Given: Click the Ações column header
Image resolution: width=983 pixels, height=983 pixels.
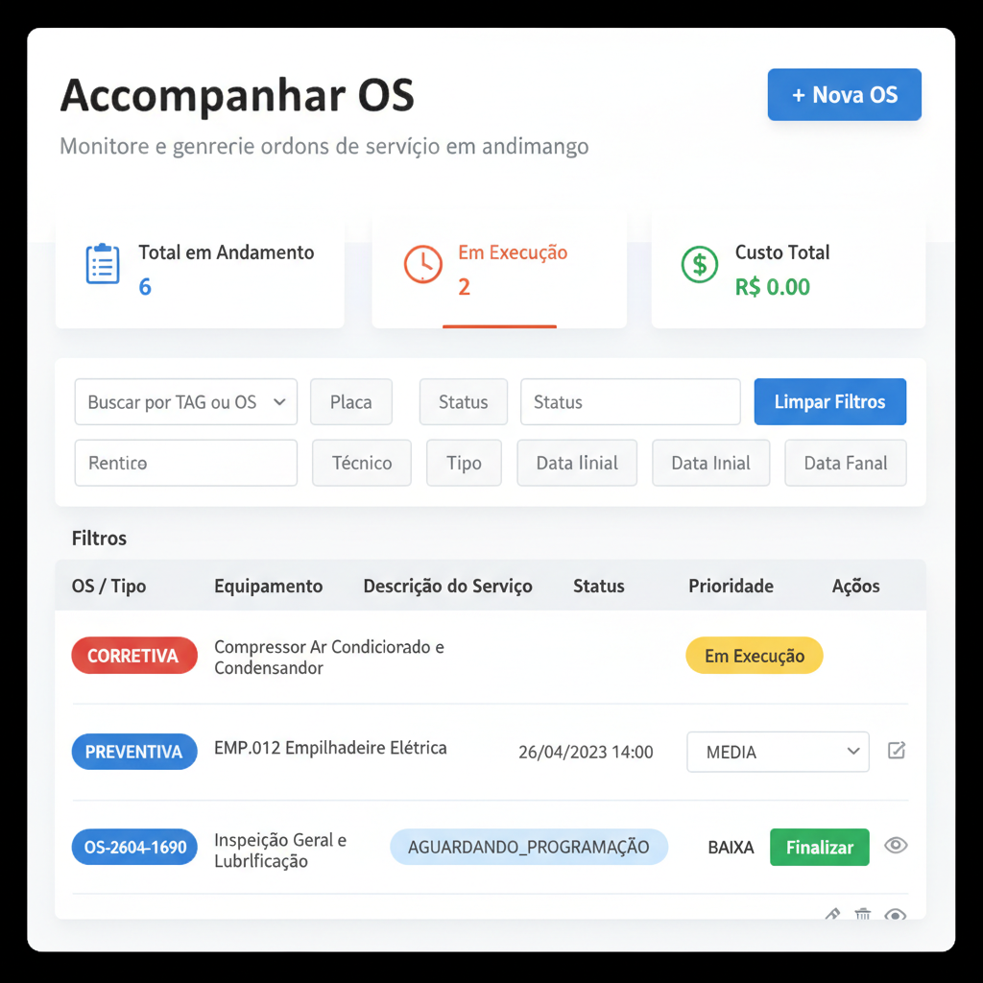Looking at the screenshot, I should tap(855, 587).
